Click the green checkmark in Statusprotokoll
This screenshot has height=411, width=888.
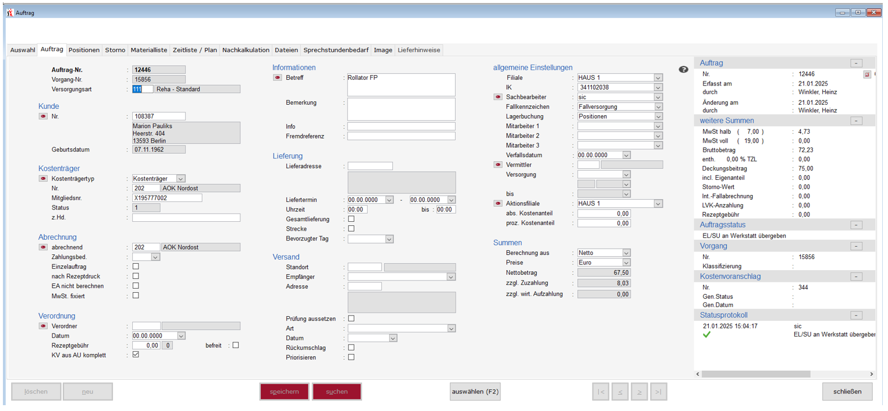[707, 335]
